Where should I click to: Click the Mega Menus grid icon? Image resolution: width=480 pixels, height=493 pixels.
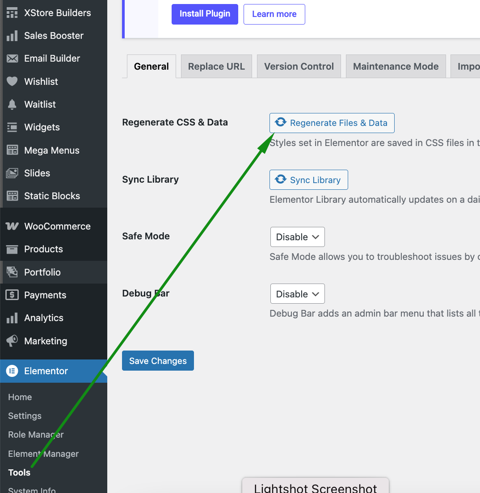(12, 150)
